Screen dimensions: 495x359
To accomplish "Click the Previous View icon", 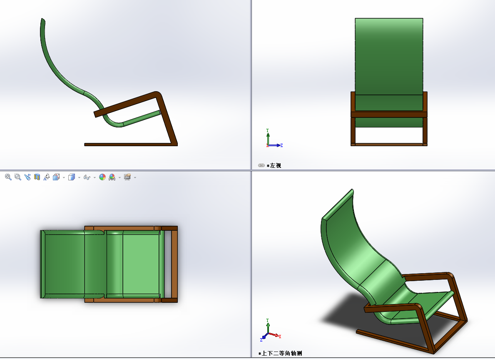I will 27,177.
